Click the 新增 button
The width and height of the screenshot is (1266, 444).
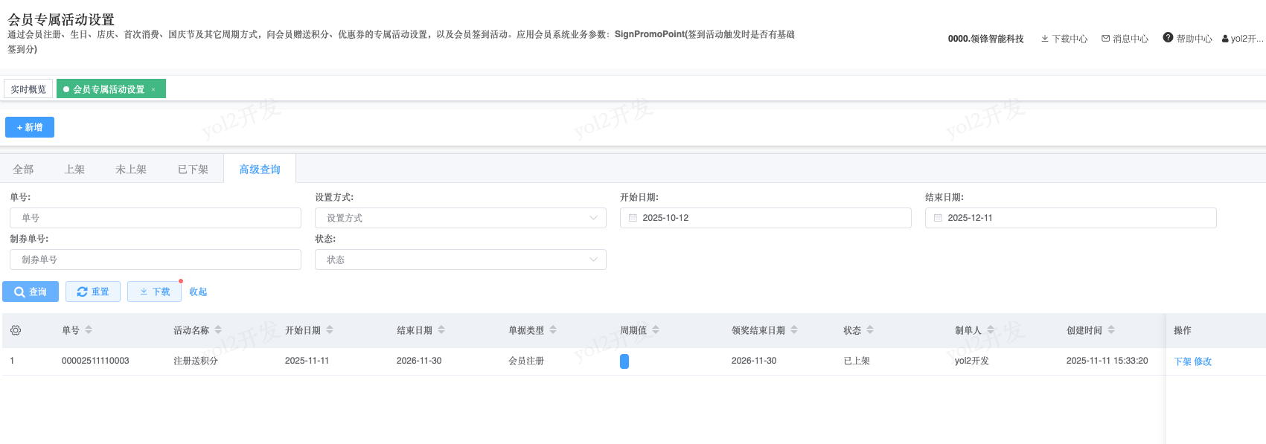30,127
